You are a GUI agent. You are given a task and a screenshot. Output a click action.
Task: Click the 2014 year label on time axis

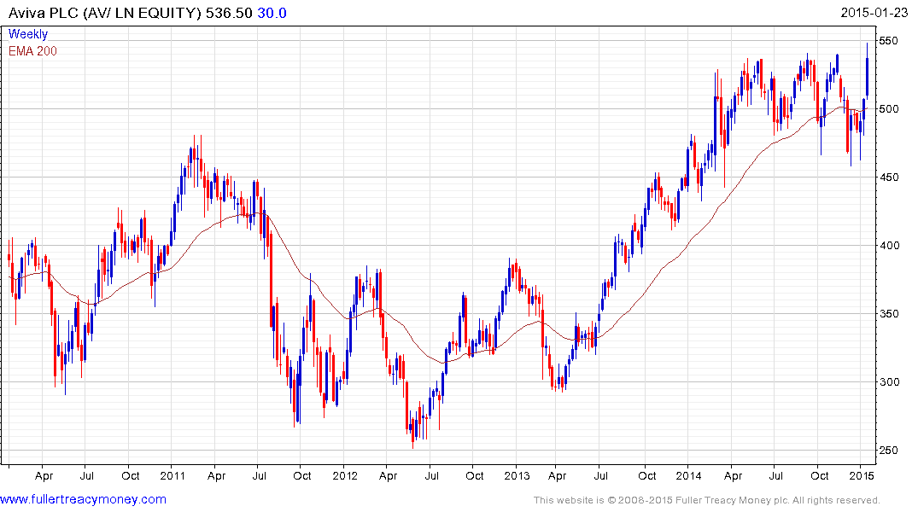click(688, 475)
